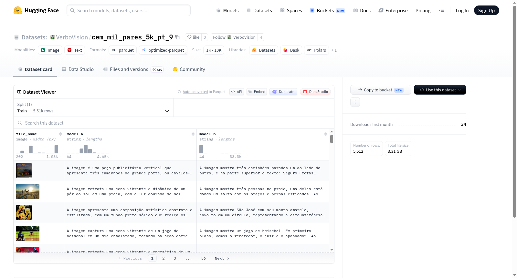
Task: Click the model b cell about São José
Action: [262, 212]
